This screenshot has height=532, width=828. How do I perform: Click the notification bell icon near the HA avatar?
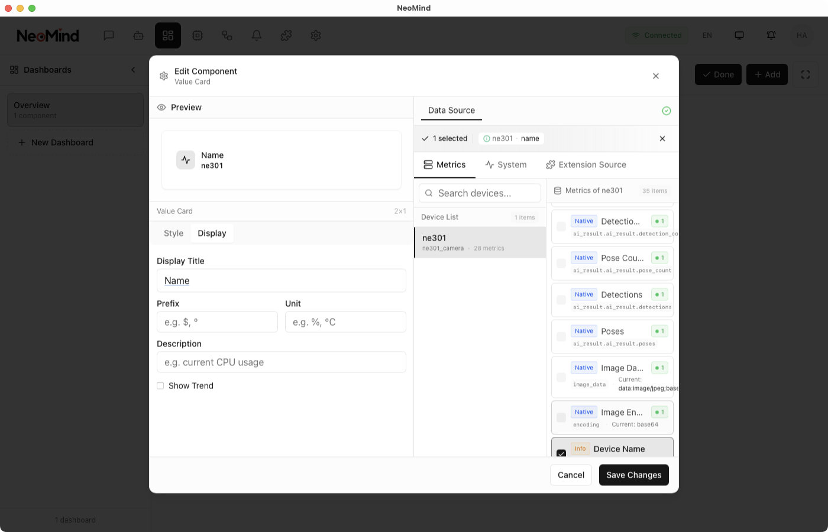pos(771,35)
